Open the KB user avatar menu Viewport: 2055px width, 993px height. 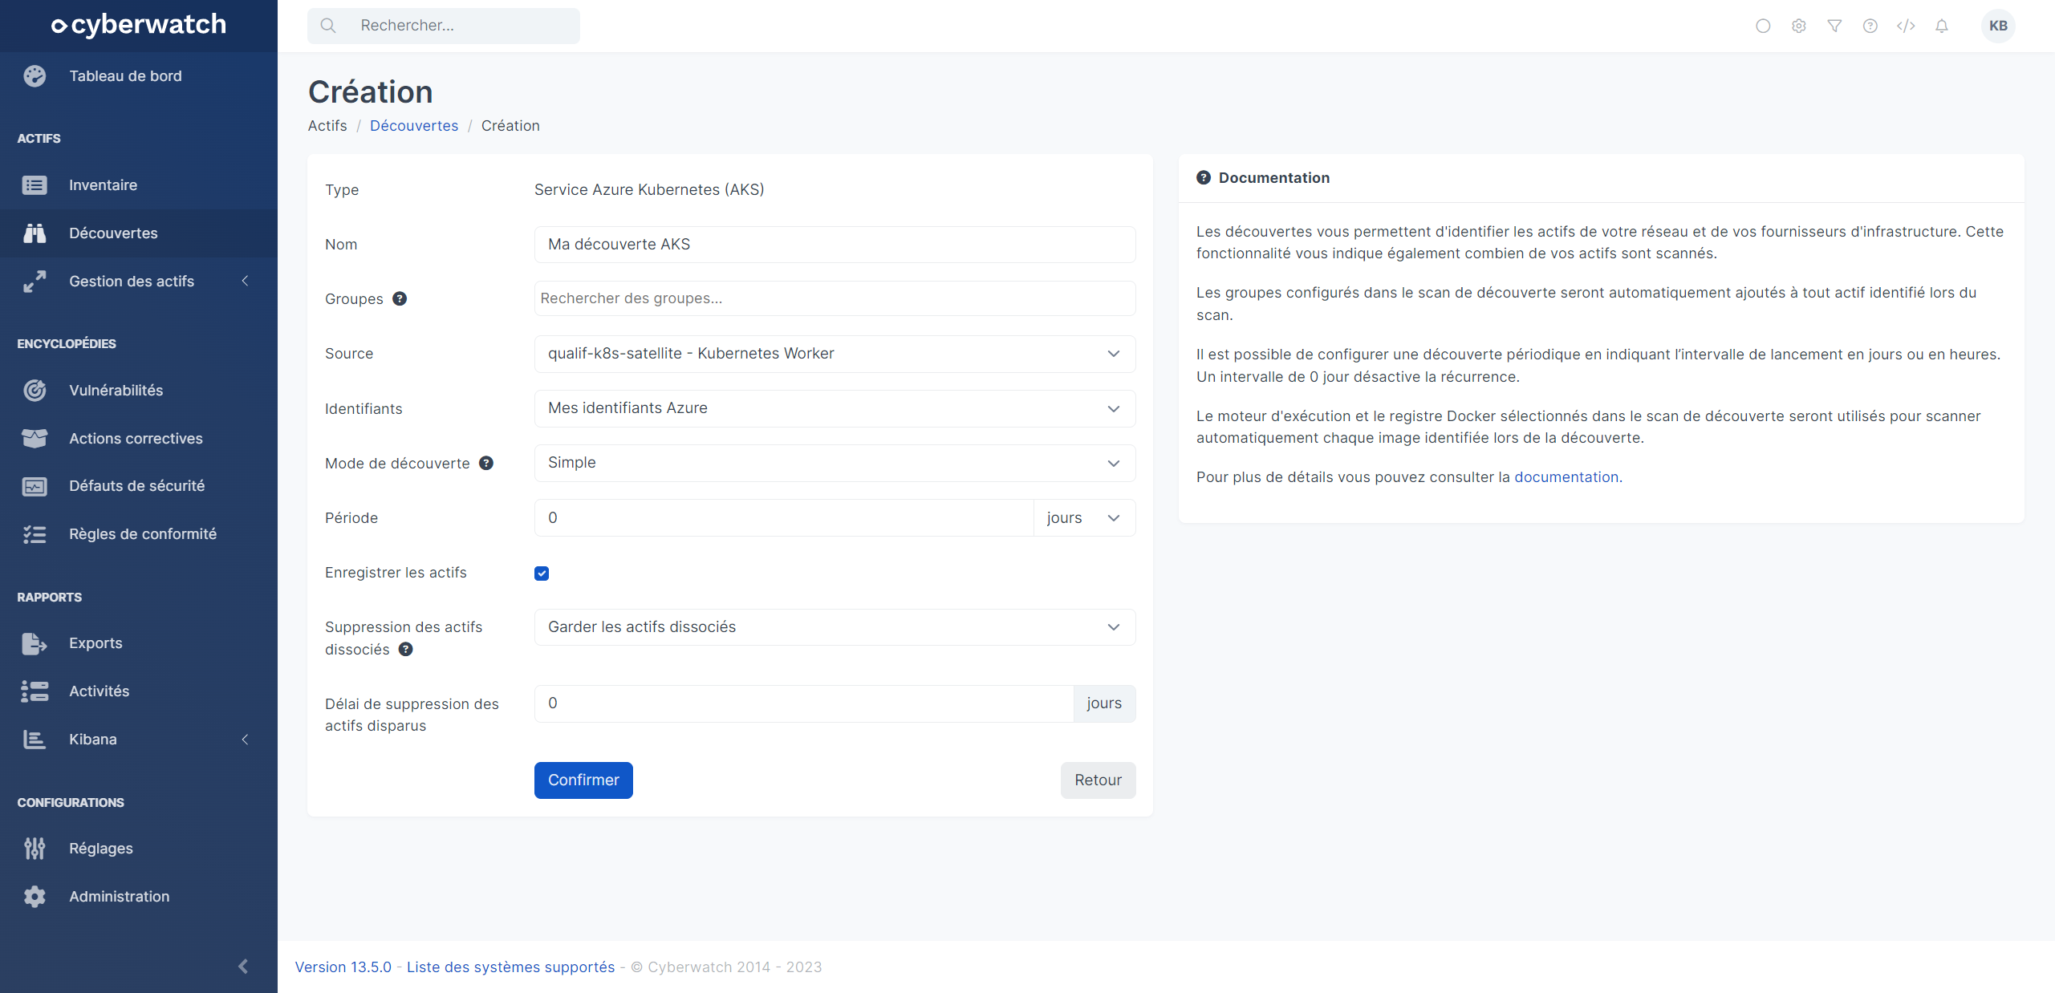pos(1998,26)
